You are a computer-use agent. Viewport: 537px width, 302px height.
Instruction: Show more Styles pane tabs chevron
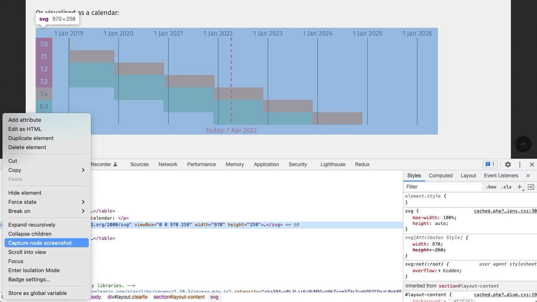[528, 176]
